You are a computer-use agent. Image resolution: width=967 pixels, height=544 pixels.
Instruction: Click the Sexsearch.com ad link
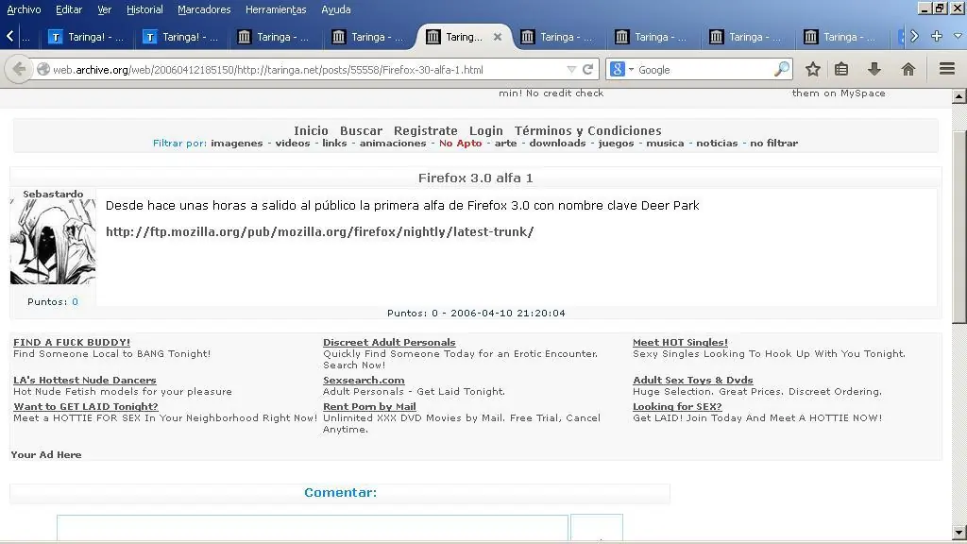[363, 381]
